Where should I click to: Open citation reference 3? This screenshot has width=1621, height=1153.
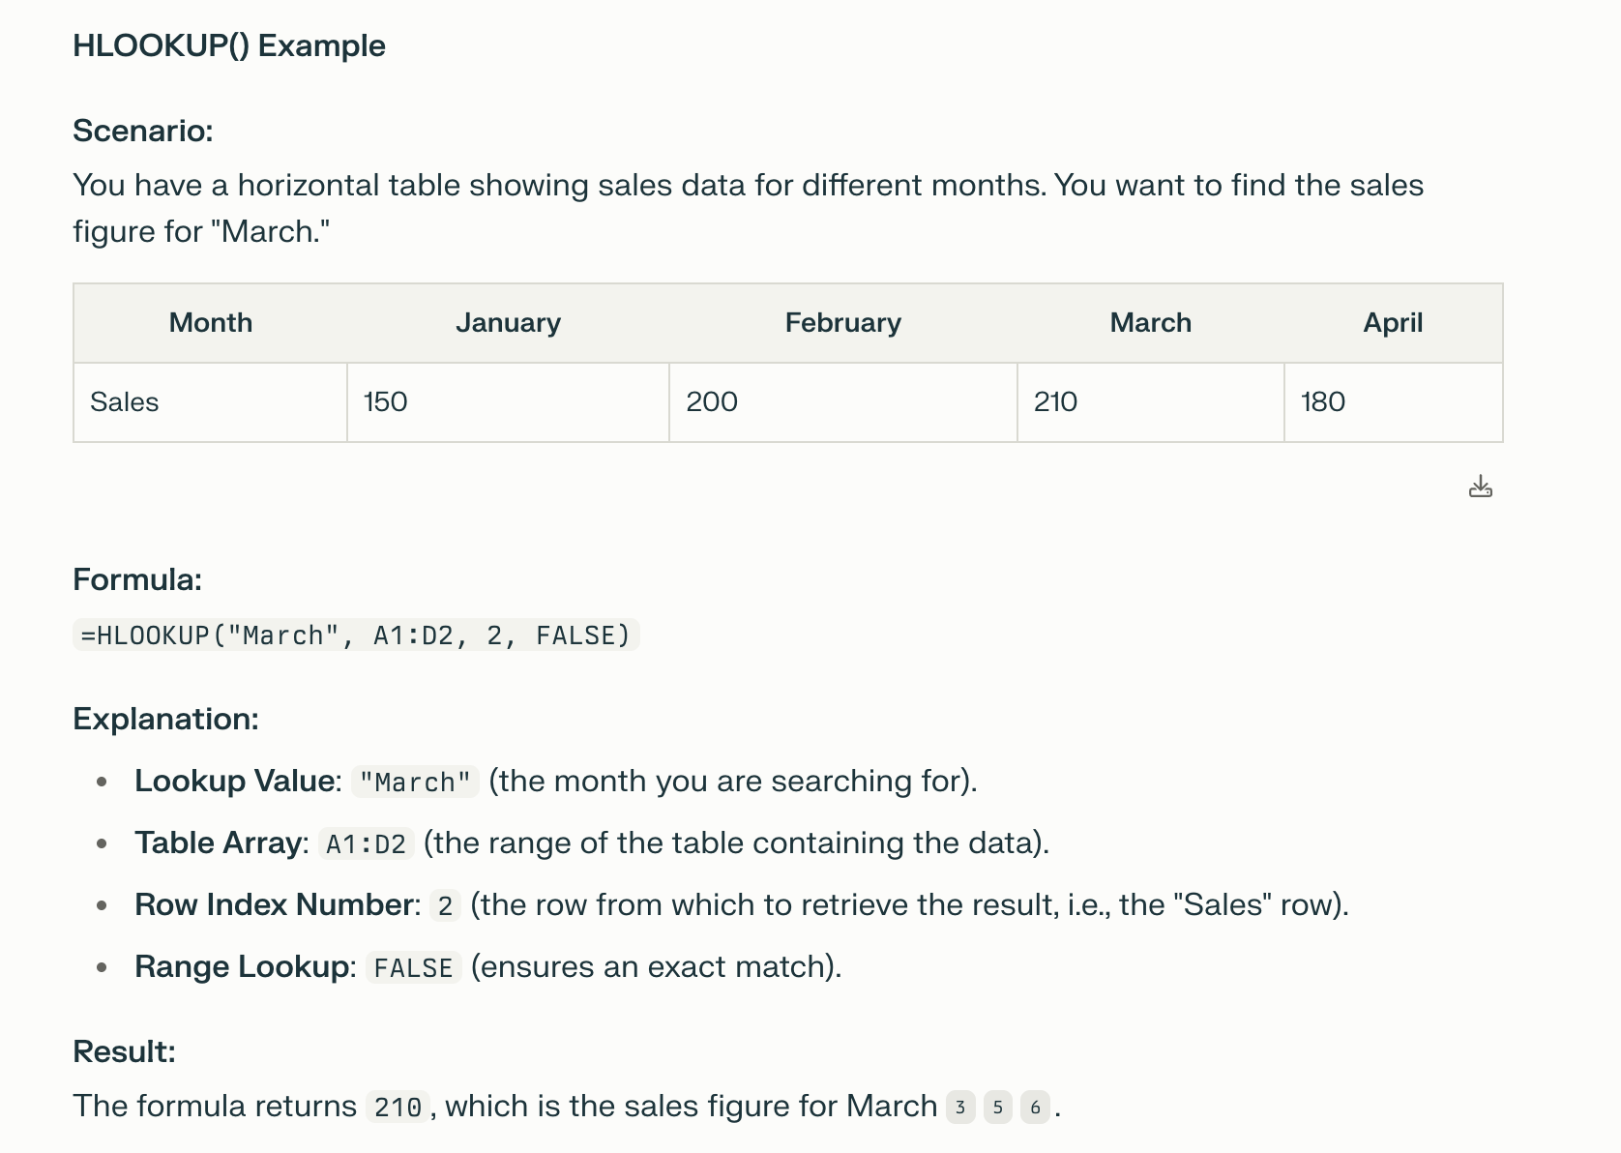tap(960, 1107)
